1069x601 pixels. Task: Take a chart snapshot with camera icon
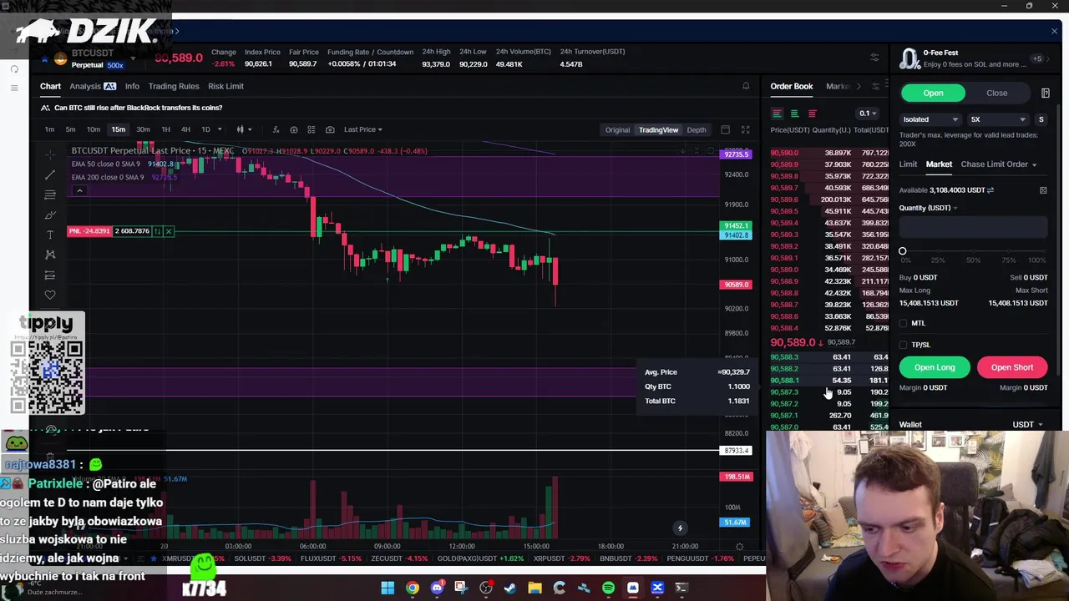(330, 129)
